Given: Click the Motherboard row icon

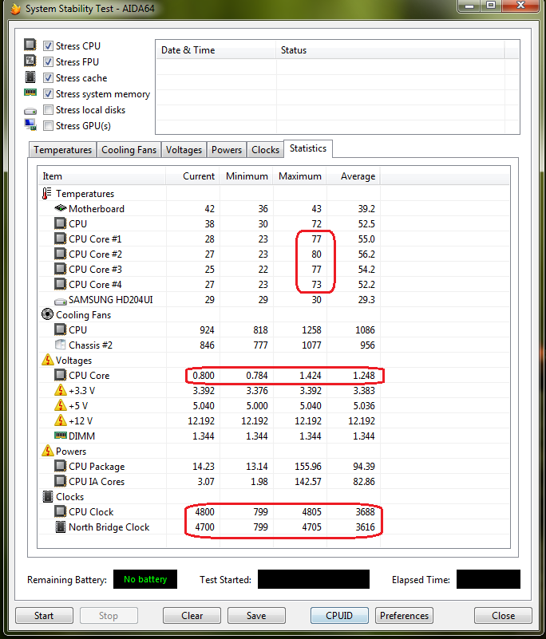Looking at the screenshot, I should click(x=61, y=209).
